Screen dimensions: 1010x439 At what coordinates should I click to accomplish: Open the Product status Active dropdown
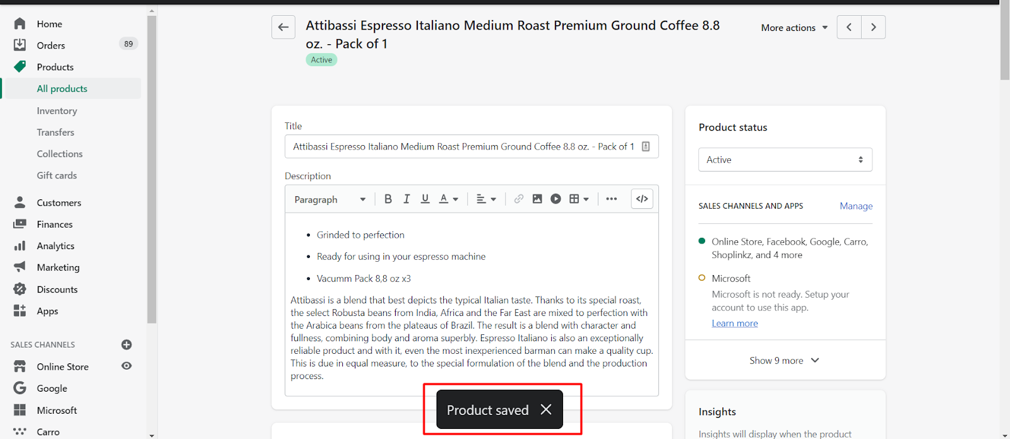(x=785, y=160)
